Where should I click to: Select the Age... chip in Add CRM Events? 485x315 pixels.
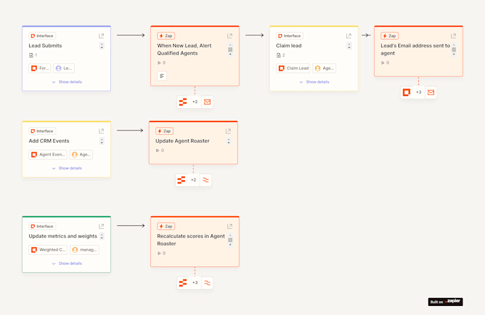pos(81,154)
